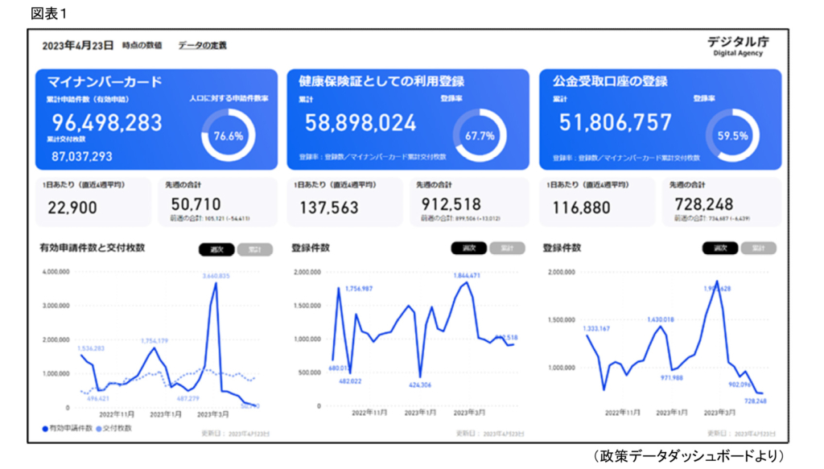Click the 67.7% registration rate donut
824x469 pixels.
480,136
